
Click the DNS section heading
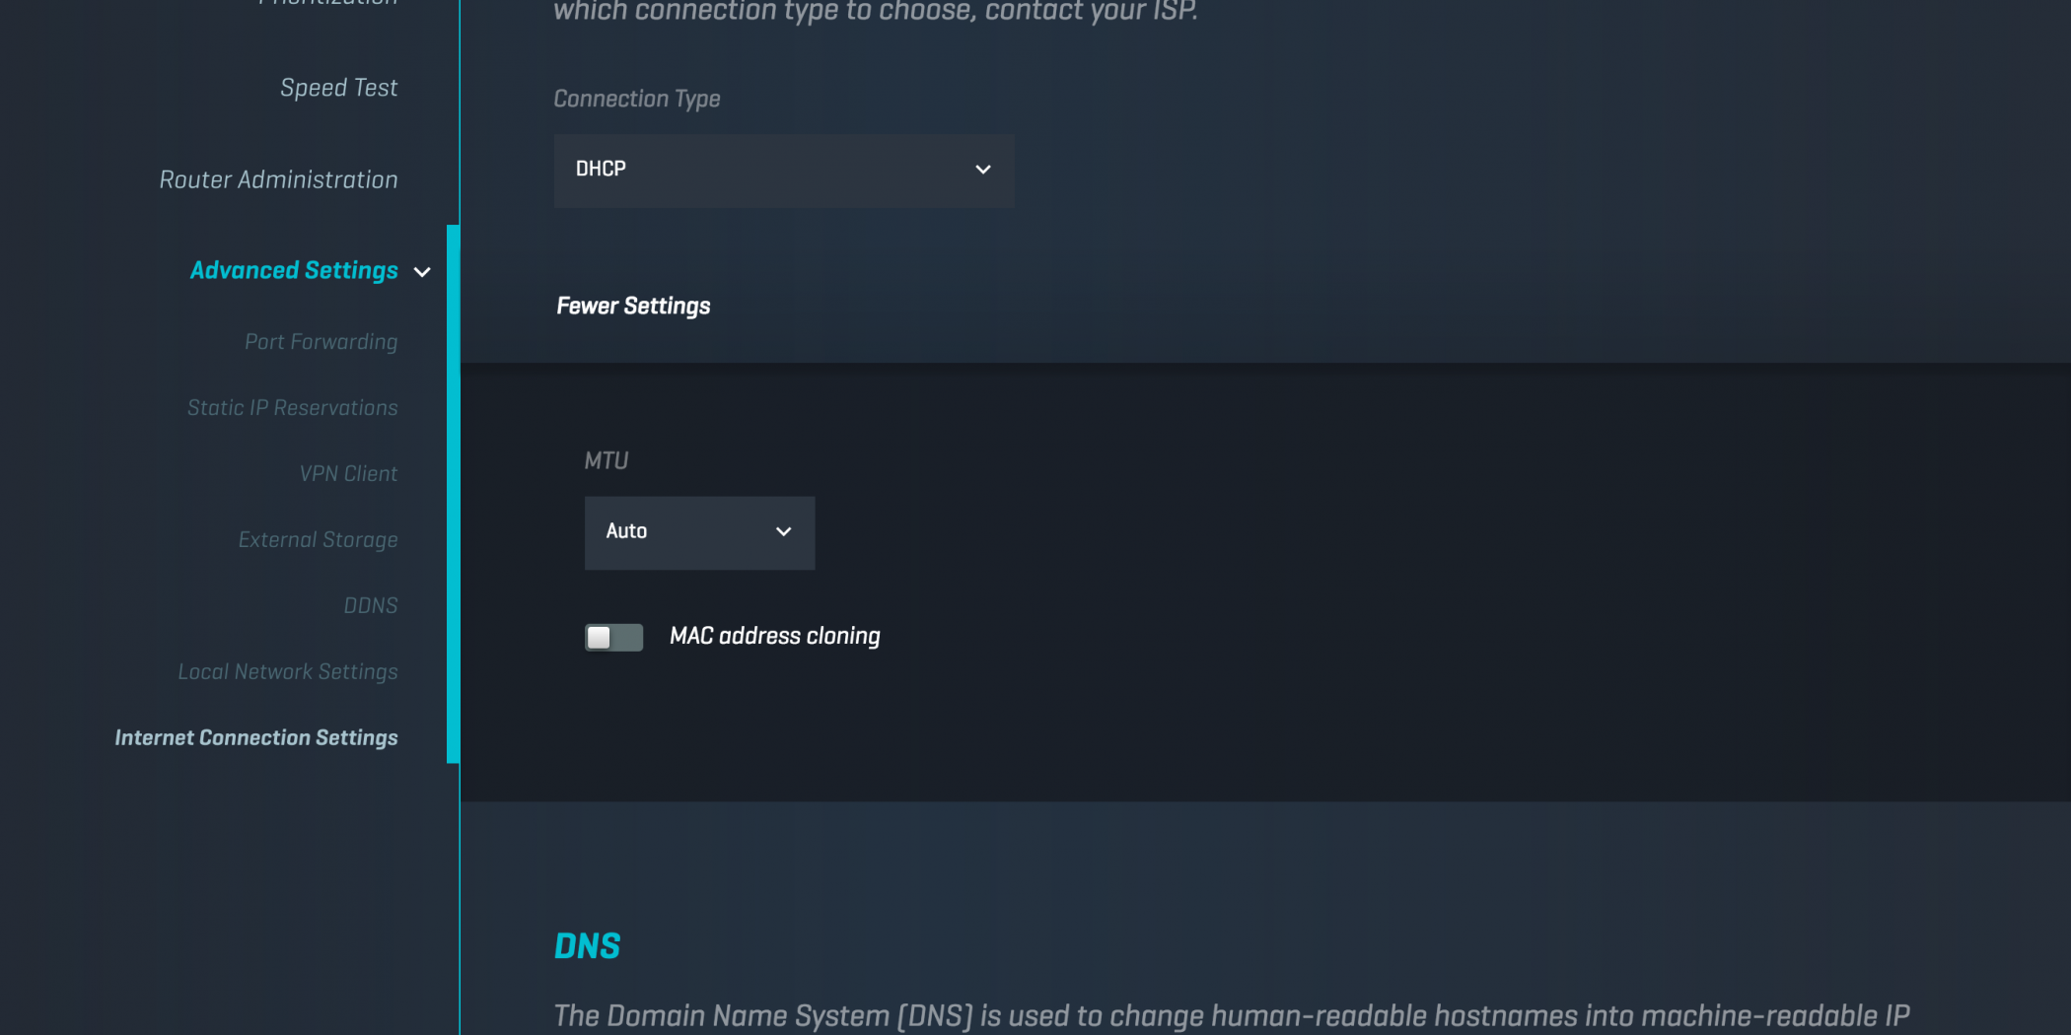(587, 946)
